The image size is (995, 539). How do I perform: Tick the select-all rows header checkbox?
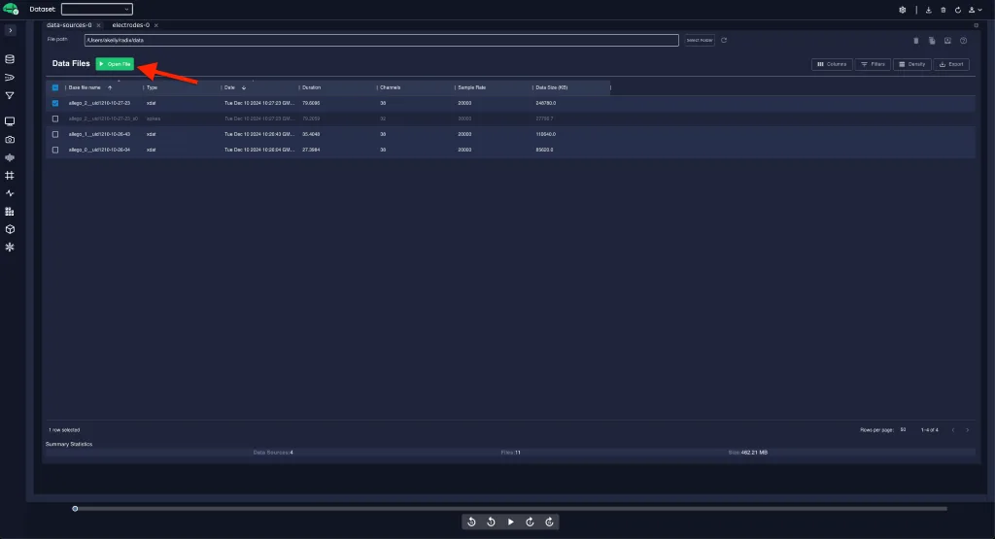click(55, 87)
